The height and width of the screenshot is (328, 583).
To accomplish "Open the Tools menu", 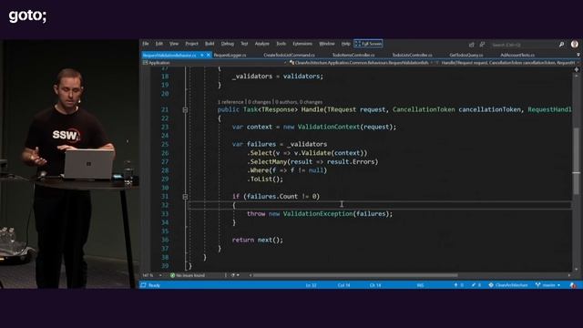I will (281, 44).
